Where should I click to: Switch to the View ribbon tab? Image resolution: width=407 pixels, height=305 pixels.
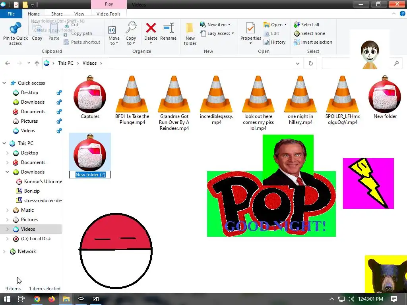click(79, 14)
